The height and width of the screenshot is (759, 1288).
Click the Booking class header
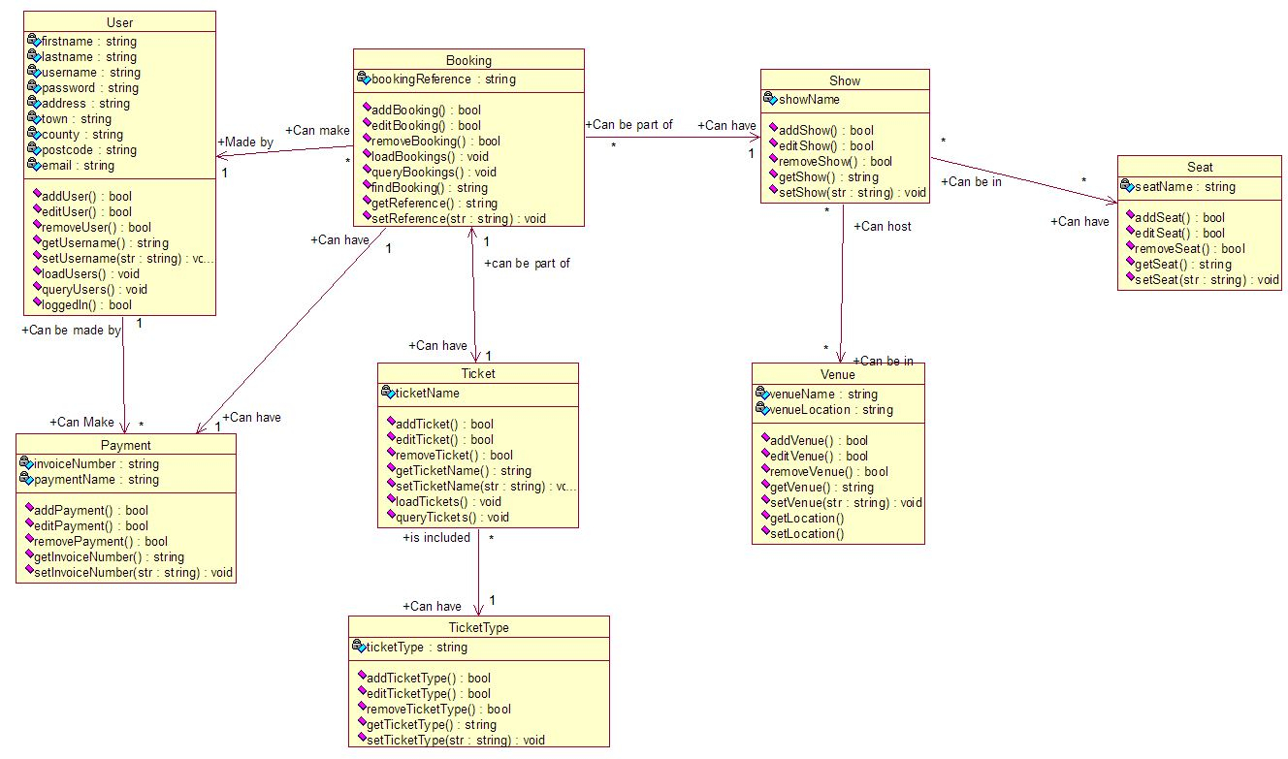[x=468, y=60]
